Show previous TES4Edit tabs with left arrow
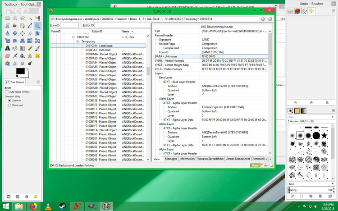The image size is (338, 211). 267,159
